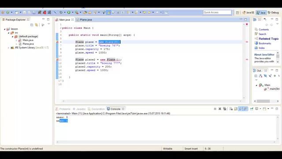The height and width of the screenshot is (159, 282).
Task: Select the Plane.java editor tab
Action: coord(84,19)
